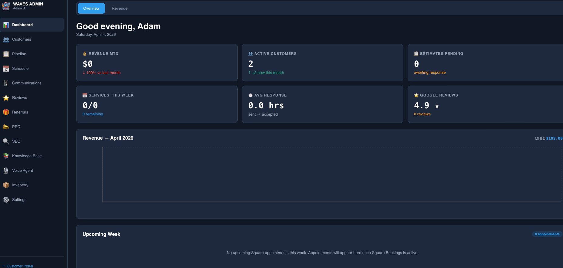Switch to the Revenue tab
The image size is (563, 268).
(x=120, y=8)
